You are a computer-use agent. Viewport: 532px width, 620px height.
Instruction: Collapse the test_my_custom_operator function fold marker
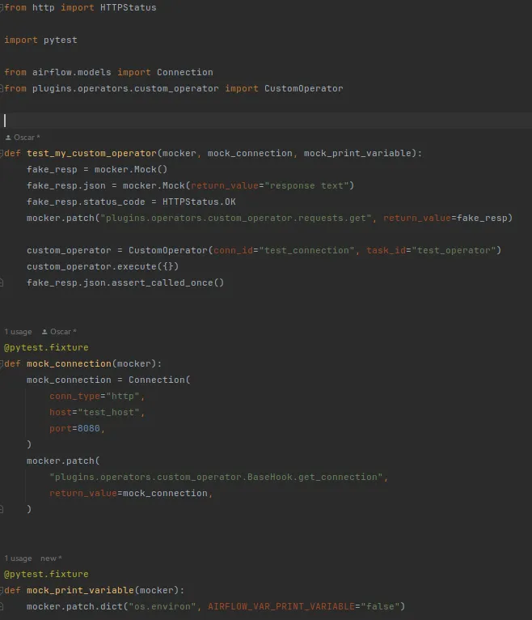2,154
